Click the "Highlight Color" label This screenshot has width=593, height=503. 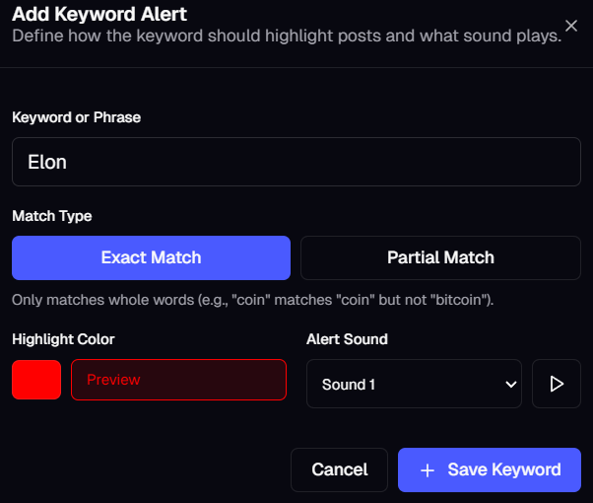(x=63, y=338)
